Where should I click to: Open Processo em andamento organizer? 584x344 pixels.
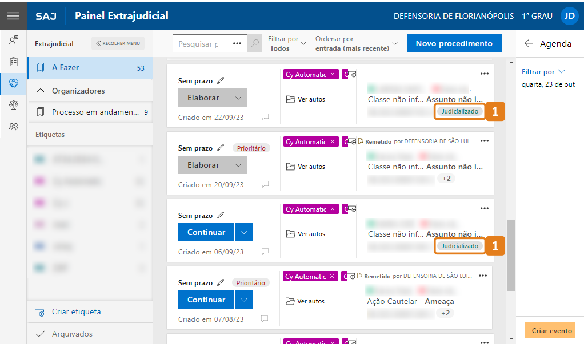[90, 112]
